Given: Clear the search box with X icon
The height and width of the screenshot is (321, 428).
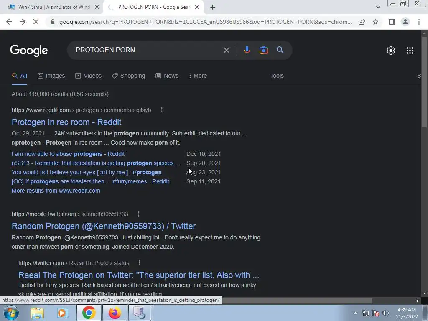Looking at the screenshot, I should click(x=226, y=50).
